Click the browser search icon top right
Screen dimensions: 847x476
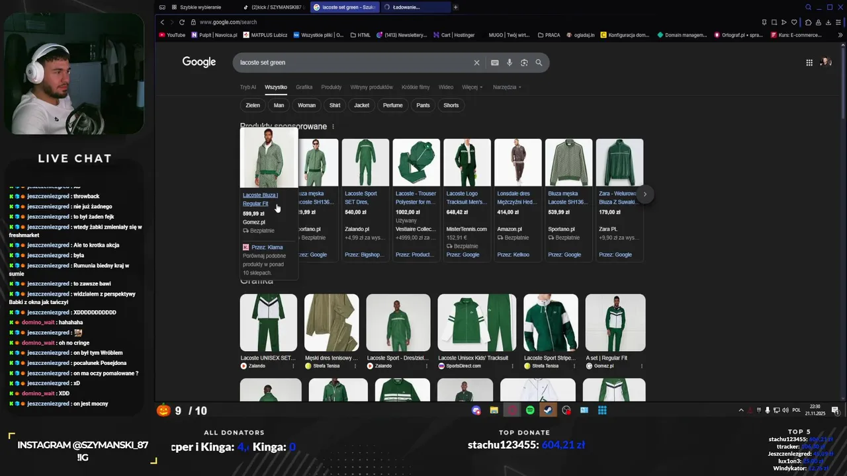click(808, 7)
